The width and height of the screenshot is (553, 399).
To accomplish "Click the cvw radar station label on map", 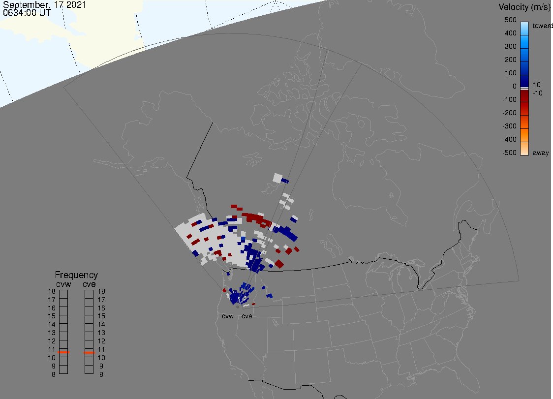I will pos(228,316).
